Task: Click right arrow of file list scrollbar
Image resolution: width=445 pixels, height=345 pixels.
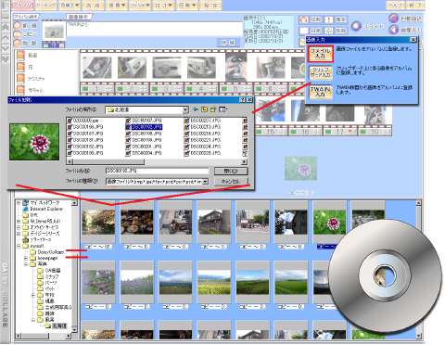Action: 244,161
